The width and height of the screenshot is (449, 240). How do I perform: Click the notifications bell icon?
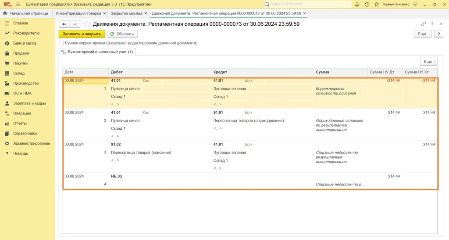(357, 4)
